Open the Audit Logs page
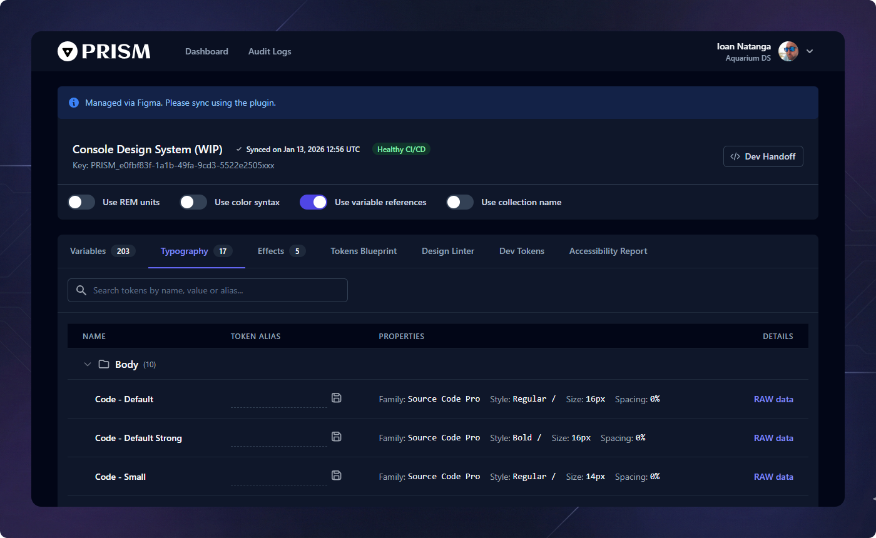 [x=270, y=51]
